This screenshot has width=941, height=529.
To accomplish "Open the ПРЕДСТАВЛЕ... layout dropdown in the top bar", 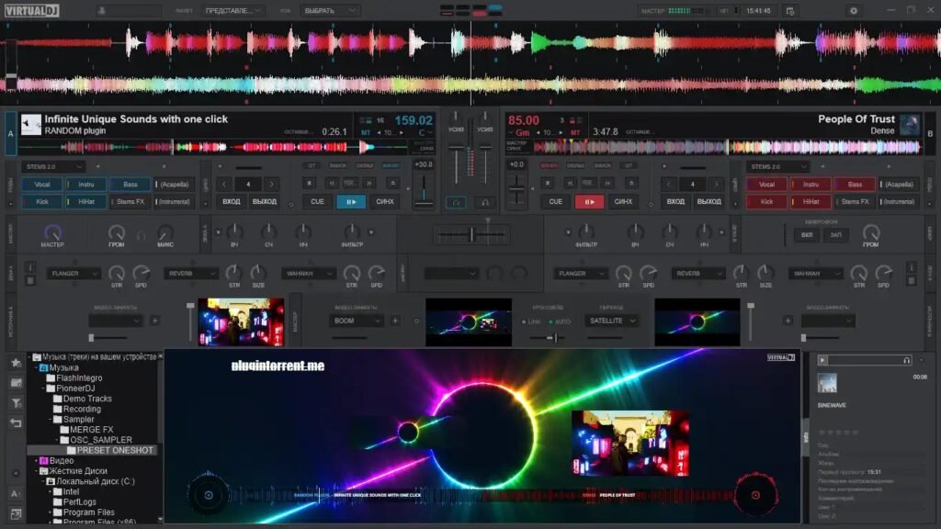I will pos(232,11).
